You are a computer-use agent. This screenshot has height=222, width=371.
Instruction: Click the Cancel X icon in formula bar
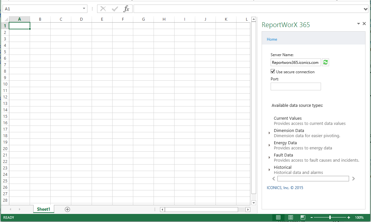tap(103, 9)
